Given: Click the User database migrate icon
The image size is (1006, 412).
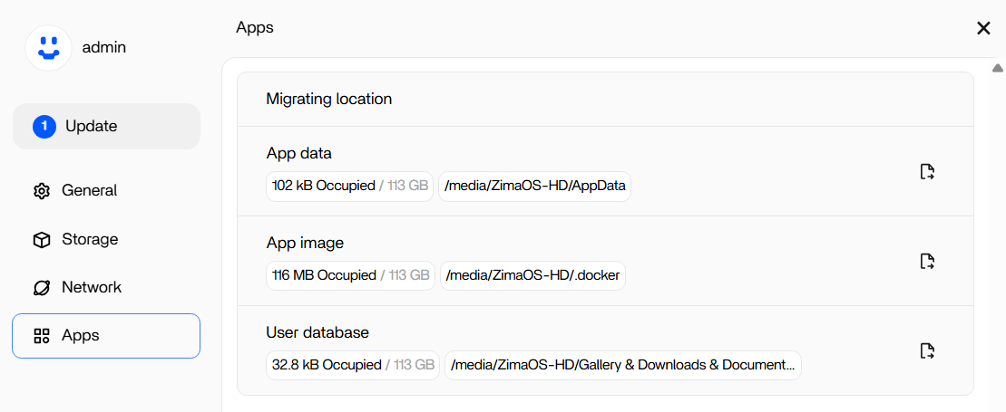Looking at the screenshot, I should click(x=927, y=351).
